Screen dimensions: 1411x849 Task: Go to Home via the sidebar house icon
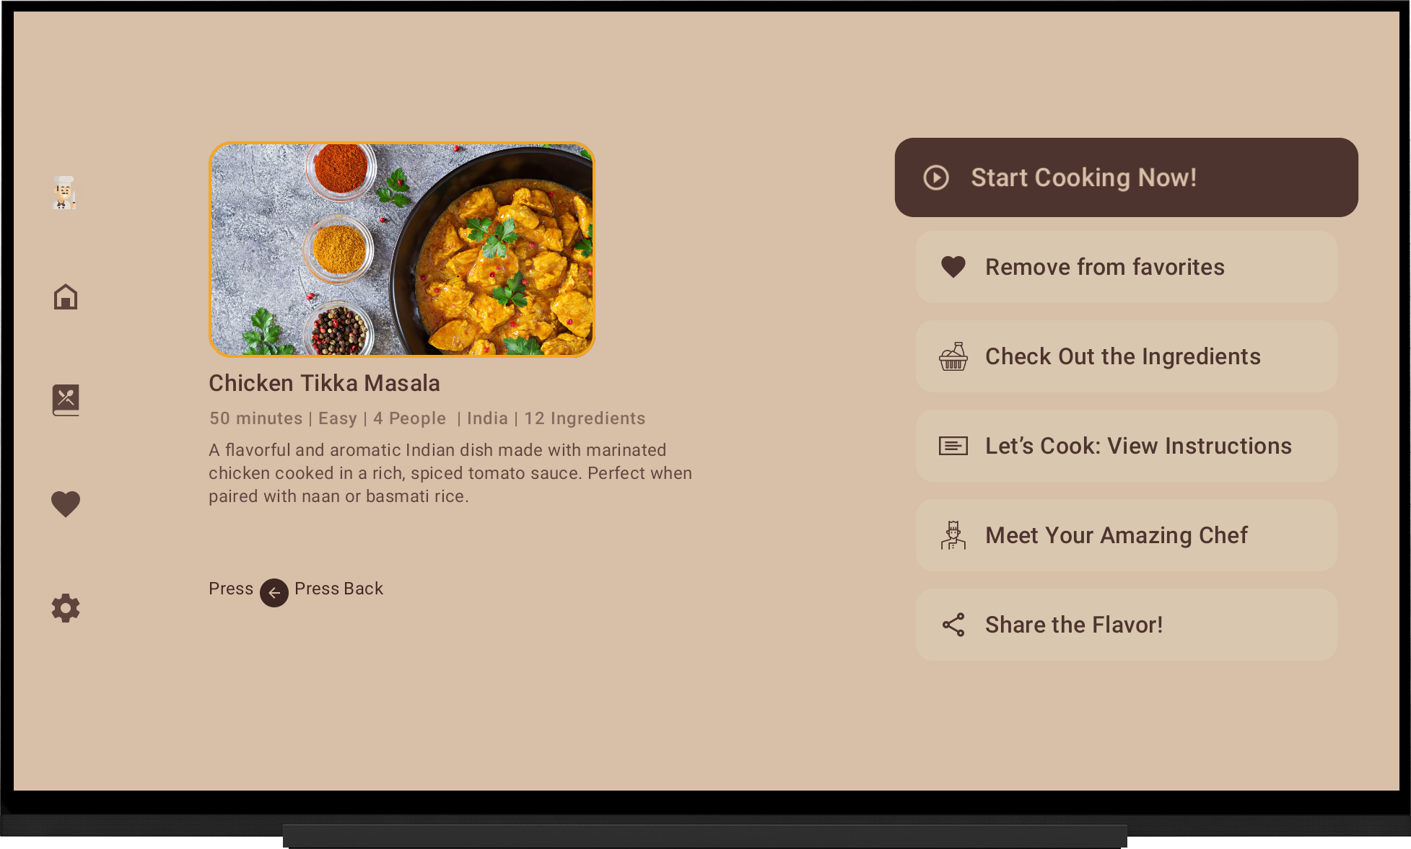tap(66, 296)
